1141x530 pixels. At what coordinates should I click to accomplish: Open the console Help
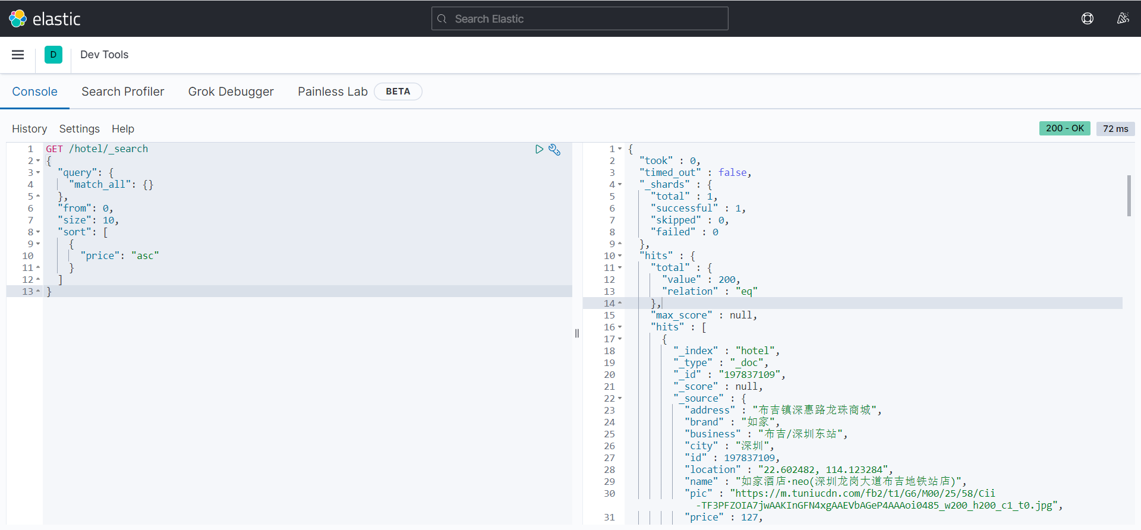pos(123,129)
